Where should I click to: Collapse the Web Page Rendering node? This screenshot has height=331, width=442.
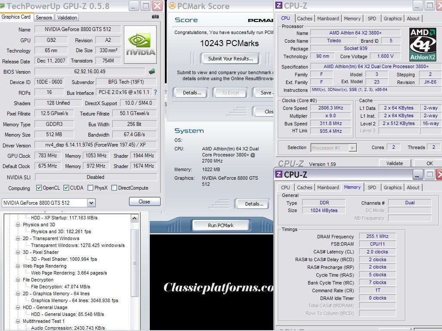tap(18, 266)
